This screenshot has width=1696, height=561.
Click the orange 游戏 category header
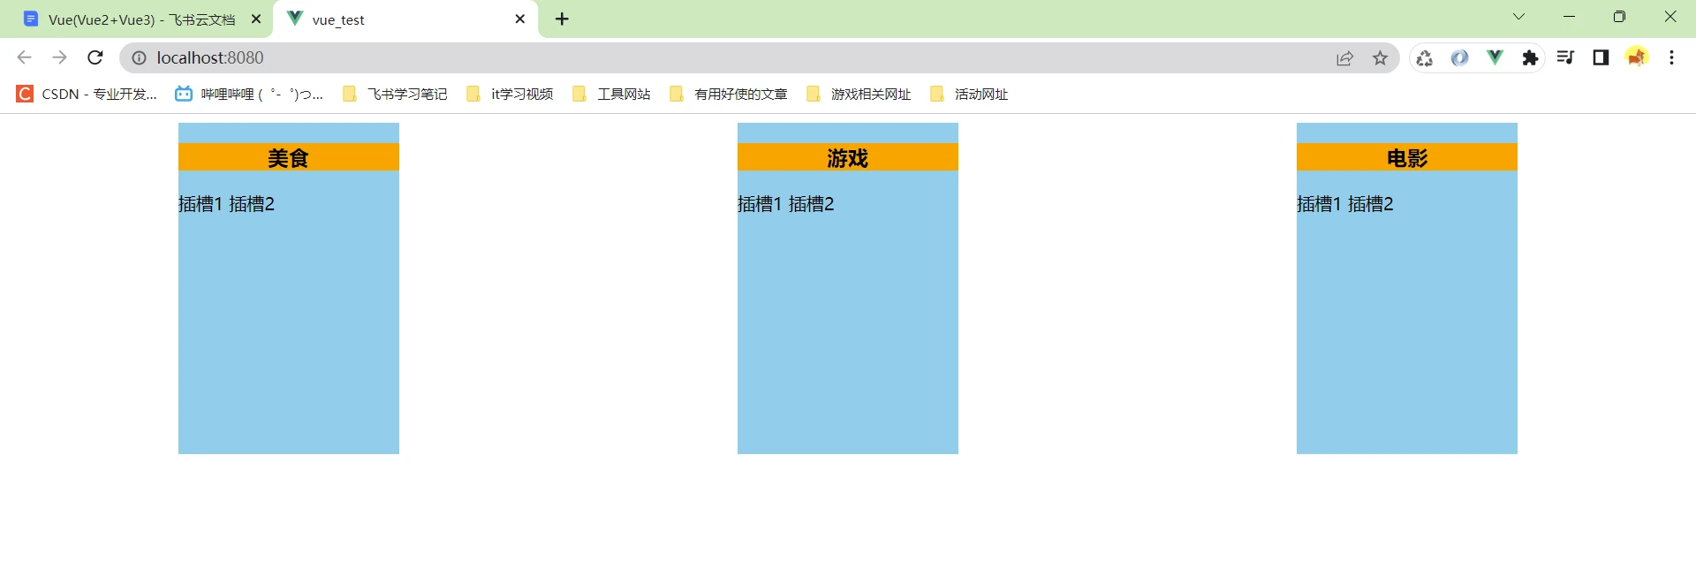(847, 158)
